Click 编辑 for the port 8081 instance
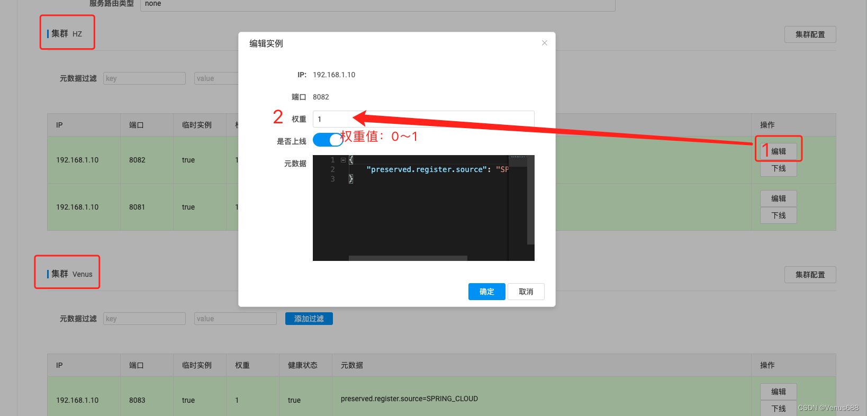 (779, 198)
